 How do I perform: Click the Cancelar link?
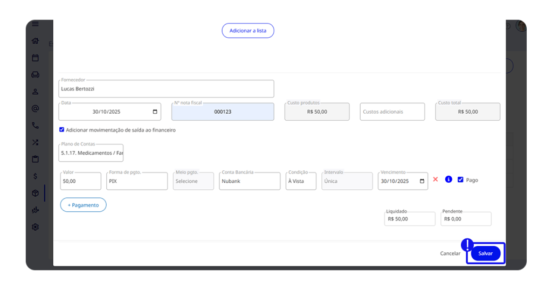click(450, 253)
